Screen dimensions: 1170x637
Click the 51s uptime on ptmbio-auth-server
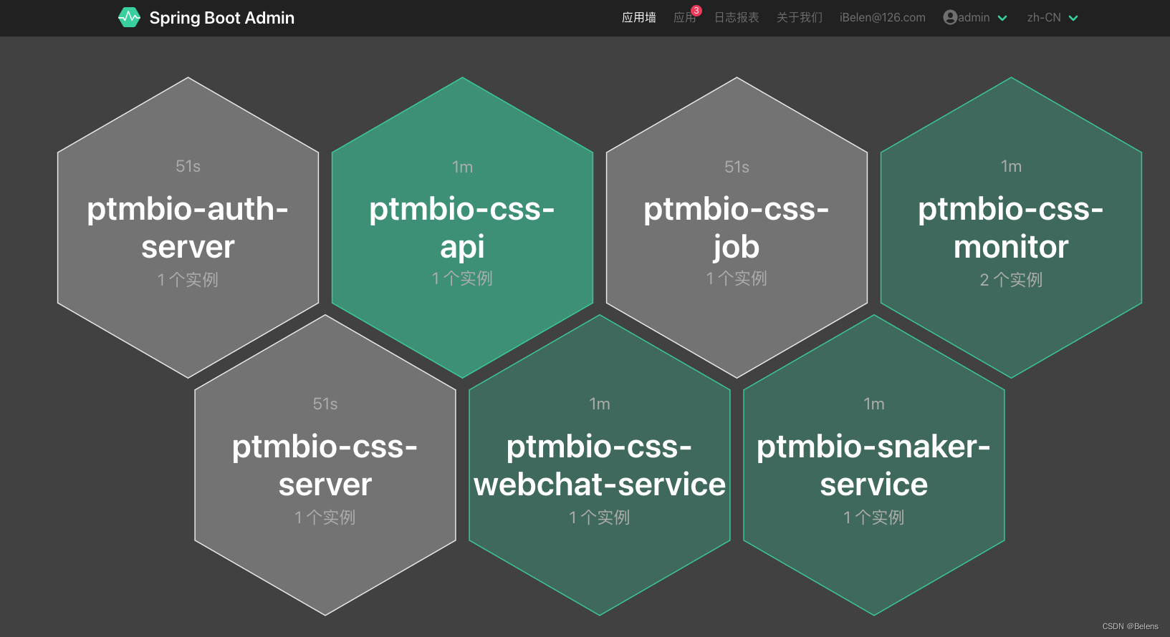[x=188, y=166]
